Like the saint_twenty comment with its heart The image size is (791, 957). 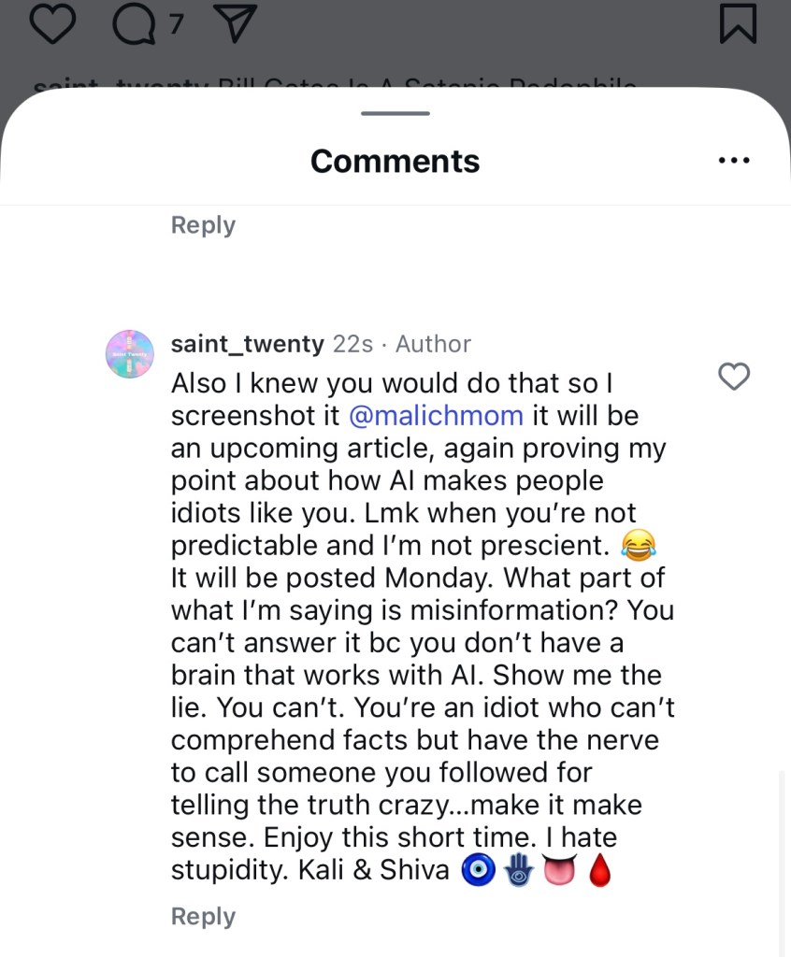pos(734,376)
